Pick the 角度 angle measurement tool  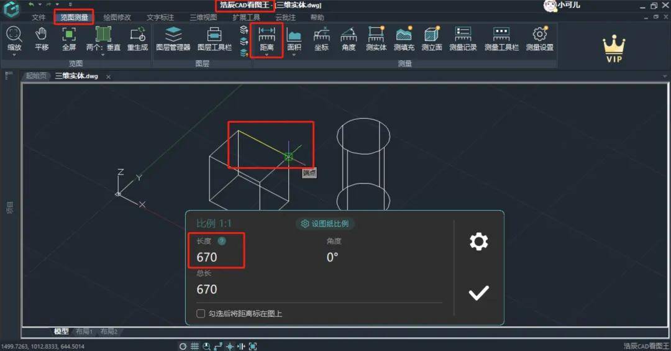click(349, 39)
